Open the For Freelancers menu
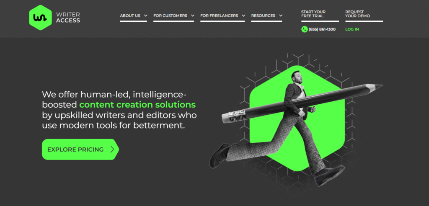The image size is (429, 206). 219,15
